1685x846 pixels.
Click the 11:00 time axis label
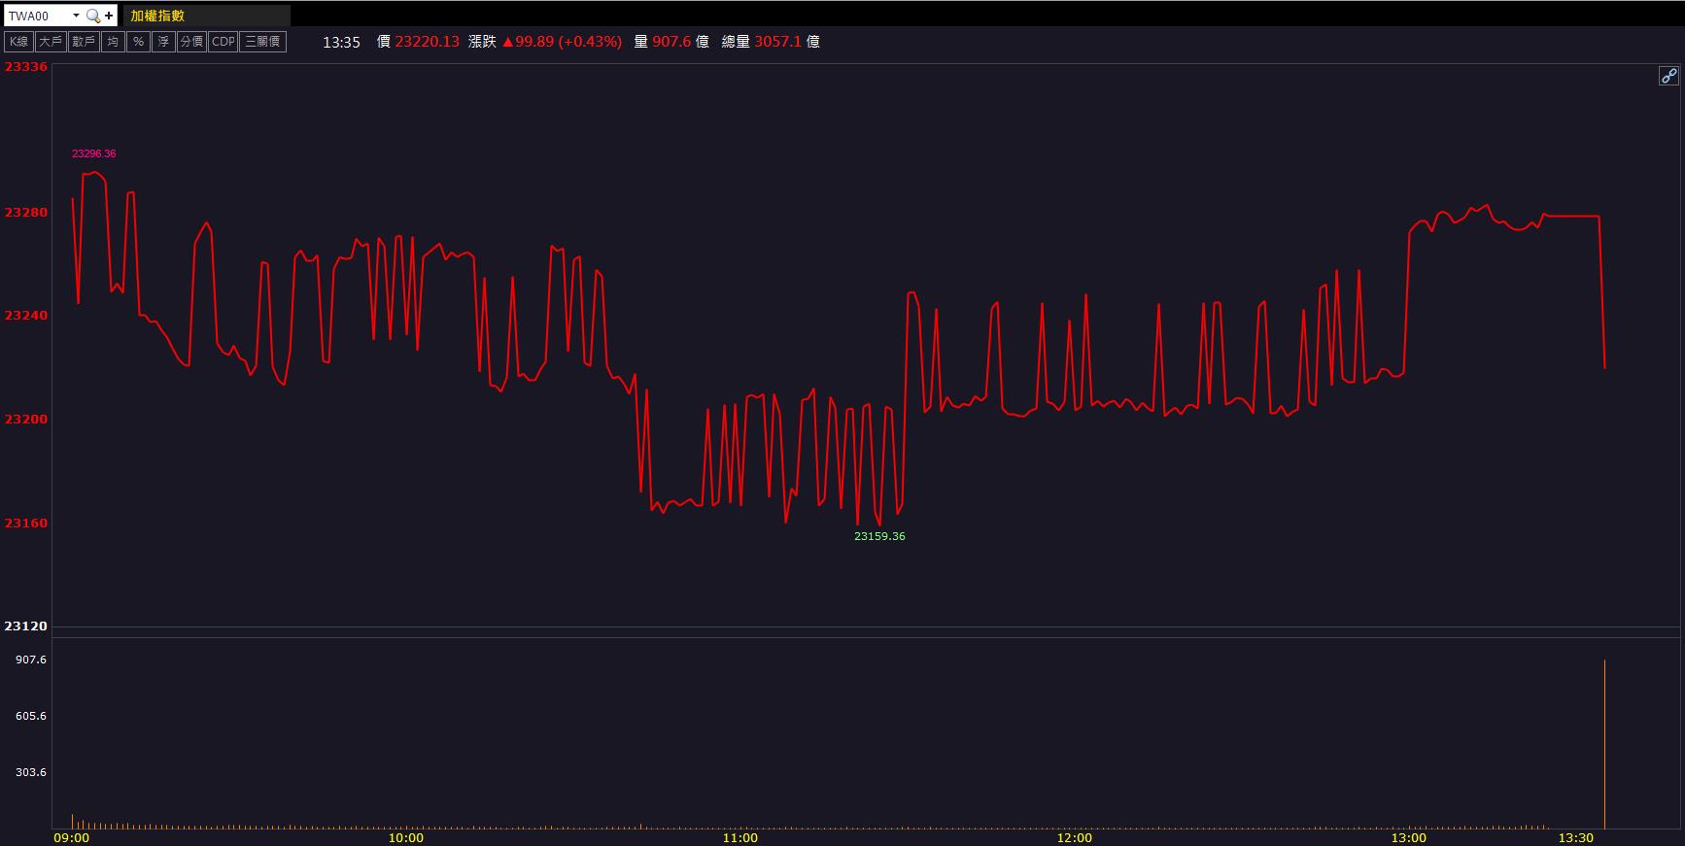pyautogui.click(x=739, y=837)
